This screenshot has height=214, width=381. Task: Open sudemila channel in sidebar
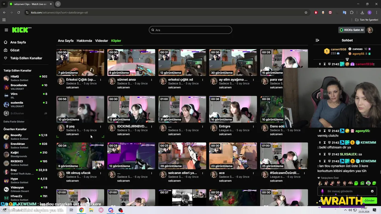pyautogui.click(x=25, y=104)
